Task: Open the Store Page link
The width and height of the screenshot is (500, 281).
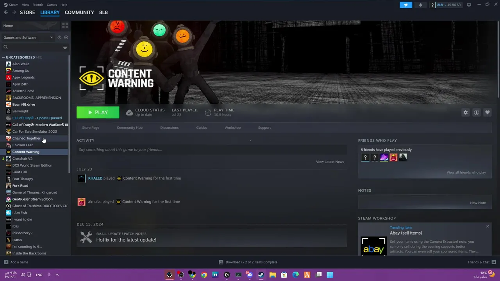Action: 91,128
